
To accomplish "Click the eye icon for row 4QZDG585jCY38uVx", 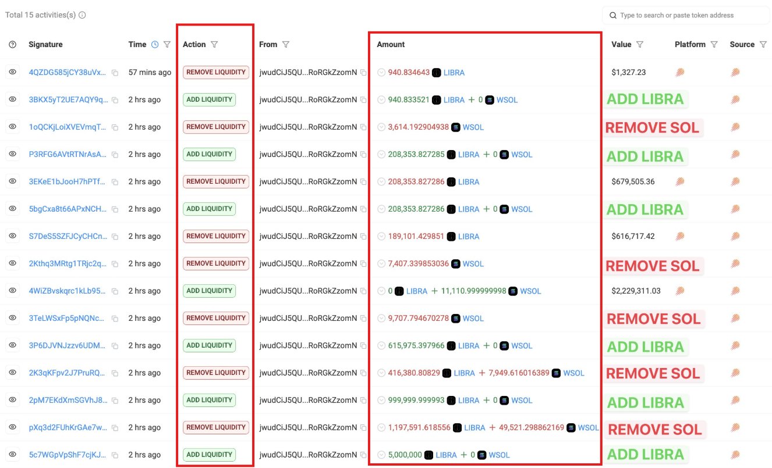I will pyautogui.click(x=13, y=73).
